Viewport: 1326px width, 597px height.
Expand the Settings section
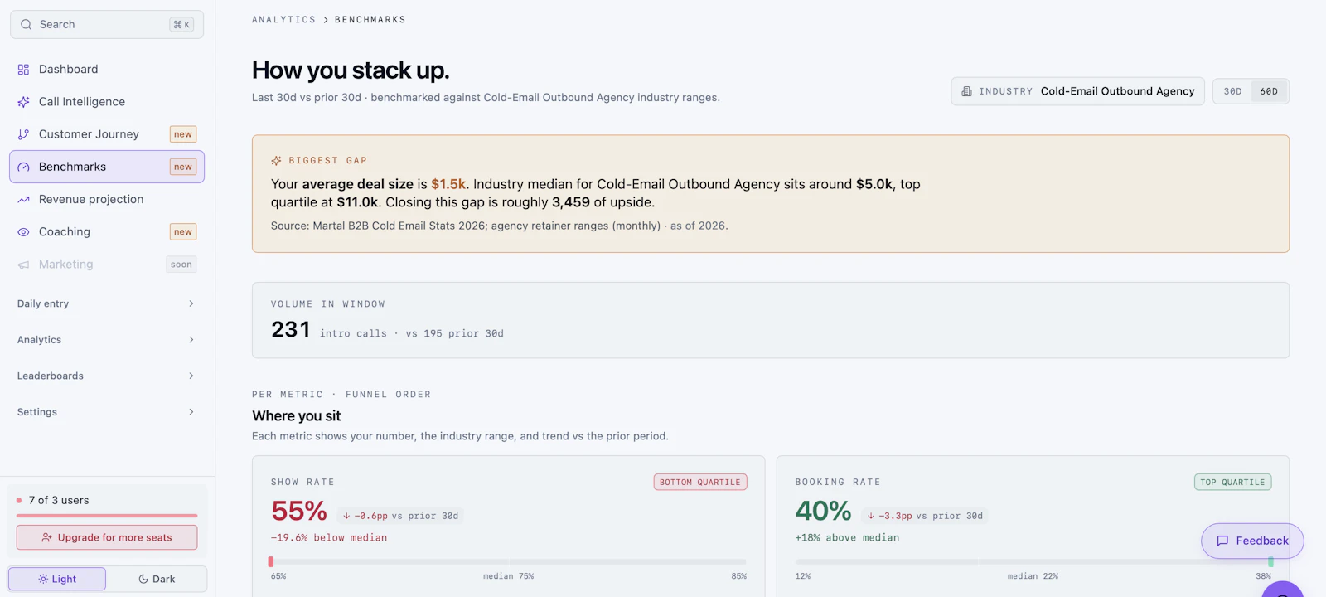pos(106,412)
